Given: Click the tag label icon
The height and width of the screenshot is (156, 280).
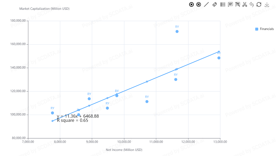Looking at the screenshot, I should click(214, 4).
